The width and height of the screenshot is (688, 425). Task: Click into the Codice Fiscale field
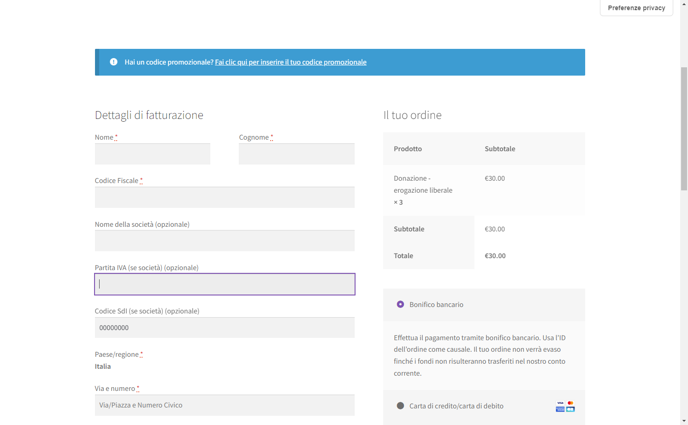click(225, 197)
